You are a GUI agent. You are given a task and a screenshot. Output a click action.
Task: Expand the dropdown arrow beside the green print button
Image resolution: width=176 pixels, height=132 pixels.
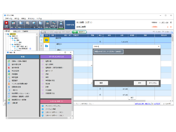pos(87,32)
